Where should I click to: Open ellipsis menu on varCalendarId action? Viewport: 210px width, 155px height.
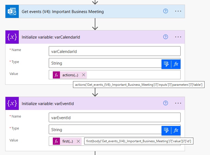tap(178, 37)
